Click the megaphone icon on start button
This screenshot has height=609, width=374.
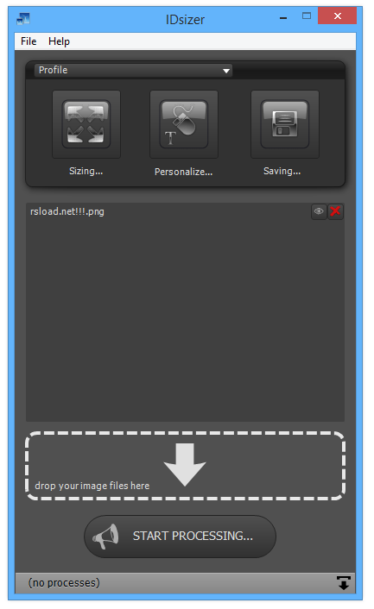pyautogui.click(x=105, y=537)
